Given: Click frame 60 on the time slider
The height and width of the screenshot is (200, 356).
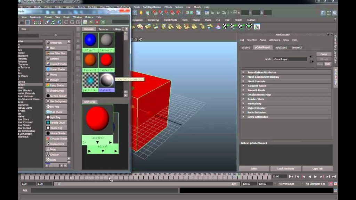Looking at the screenshot, I should [x=170, y=176].
